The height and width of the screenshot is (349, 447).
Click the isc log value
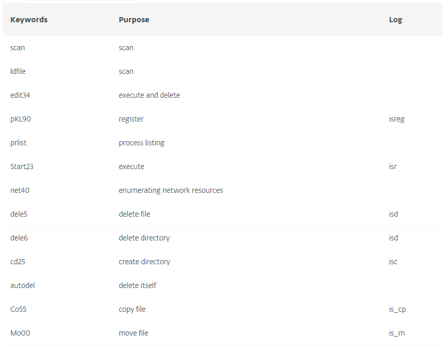[393, 262]
